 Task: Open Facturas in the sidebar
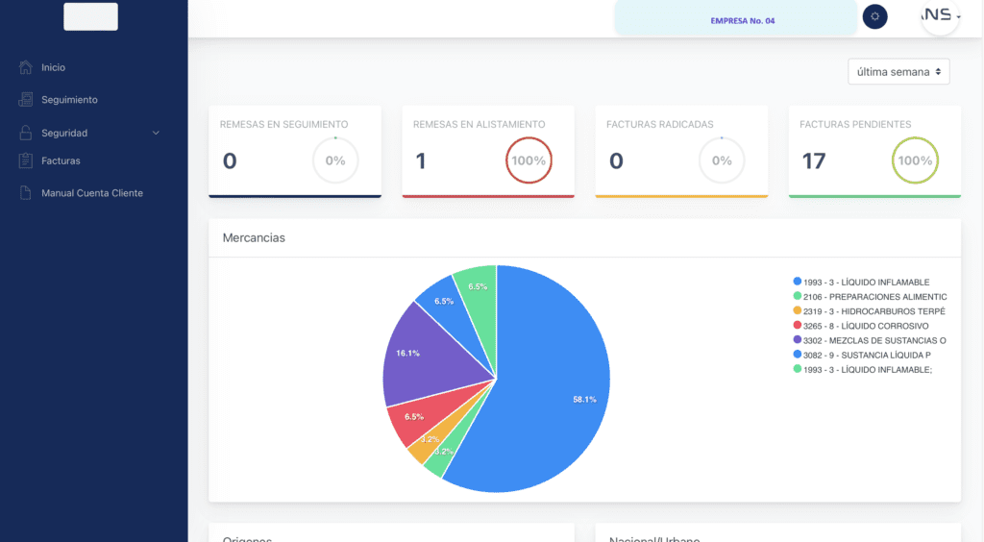[x=61, y=160]
